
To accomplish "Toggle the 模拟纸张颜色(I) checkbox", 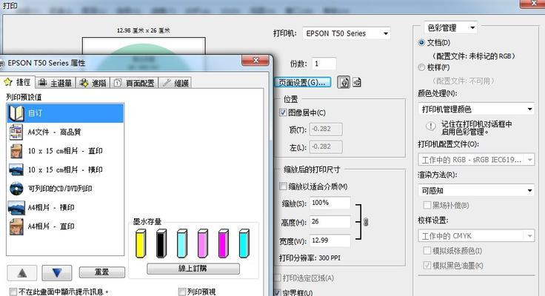I will click(x=427, y=250).
